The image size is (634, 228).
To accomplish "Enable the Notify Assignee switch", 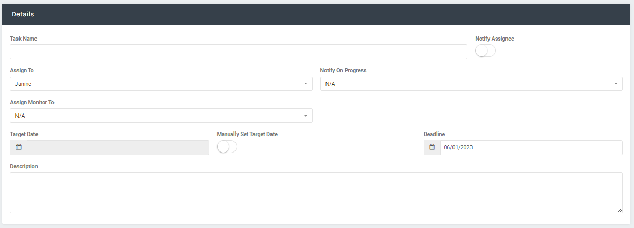I will point(485,51).
